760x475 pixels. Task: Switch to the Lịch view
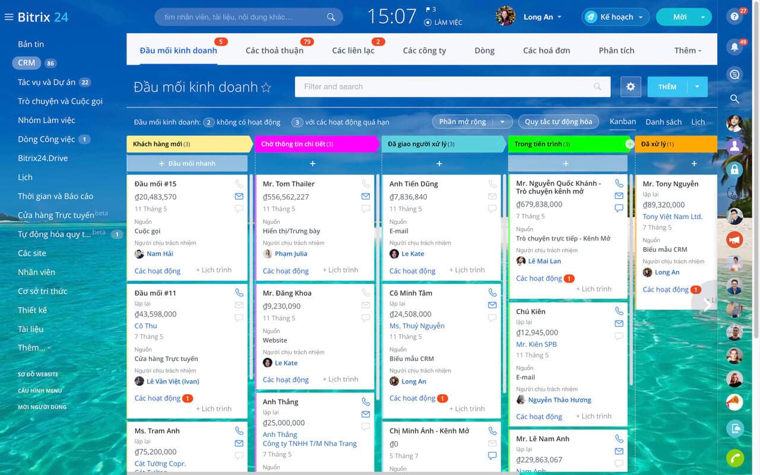(698, 122)
